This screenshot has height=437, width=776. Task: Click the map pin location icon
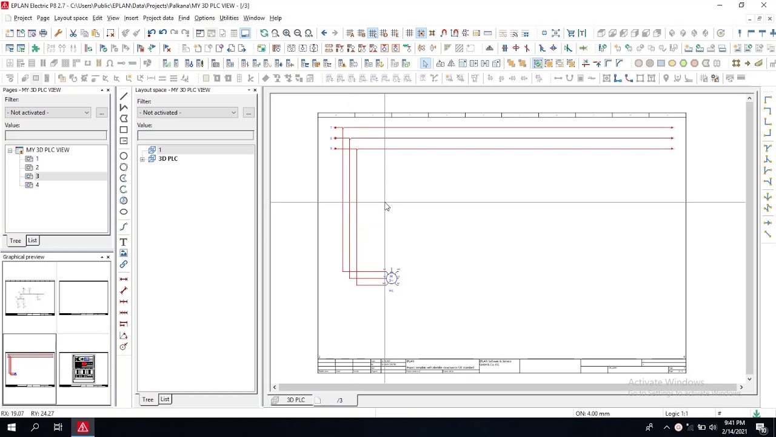pyautogui.click(x=666, y=78)
